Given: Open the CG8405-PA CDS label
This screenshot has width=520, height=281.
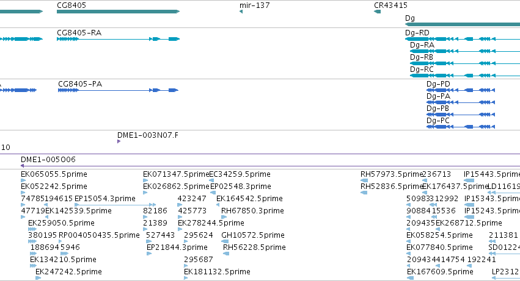Looking at the screenshot, I should [80, 84].
